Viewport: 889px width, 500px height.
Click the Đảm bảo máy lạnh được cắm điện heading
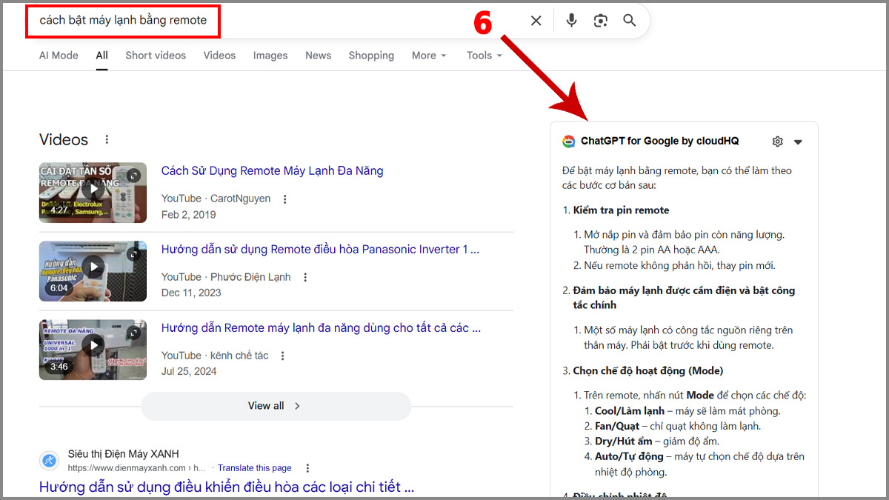tap(684, 298)
